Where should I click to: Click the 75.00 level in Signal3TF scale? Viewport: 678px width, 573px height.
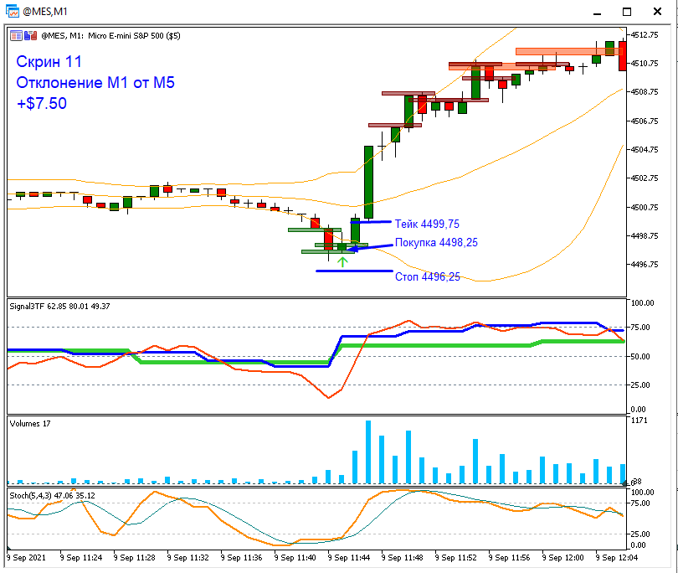pos(640,328)
